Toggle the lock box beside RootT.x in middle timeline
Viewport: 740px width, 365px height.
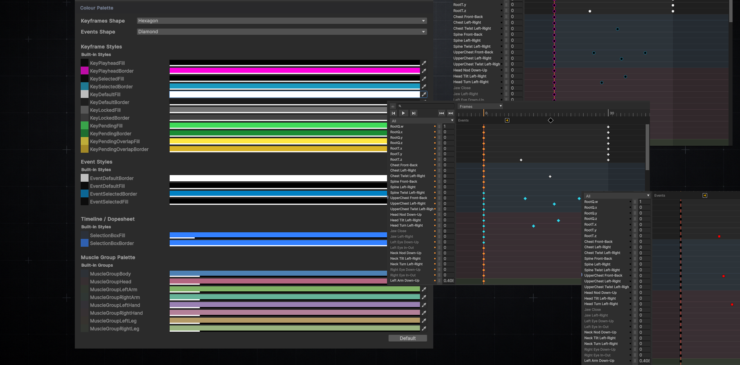pyautogui.click(x=439, y=148)
